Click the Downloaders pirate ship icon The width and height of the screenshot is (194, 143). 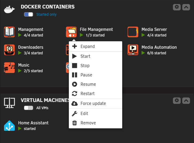9,50
